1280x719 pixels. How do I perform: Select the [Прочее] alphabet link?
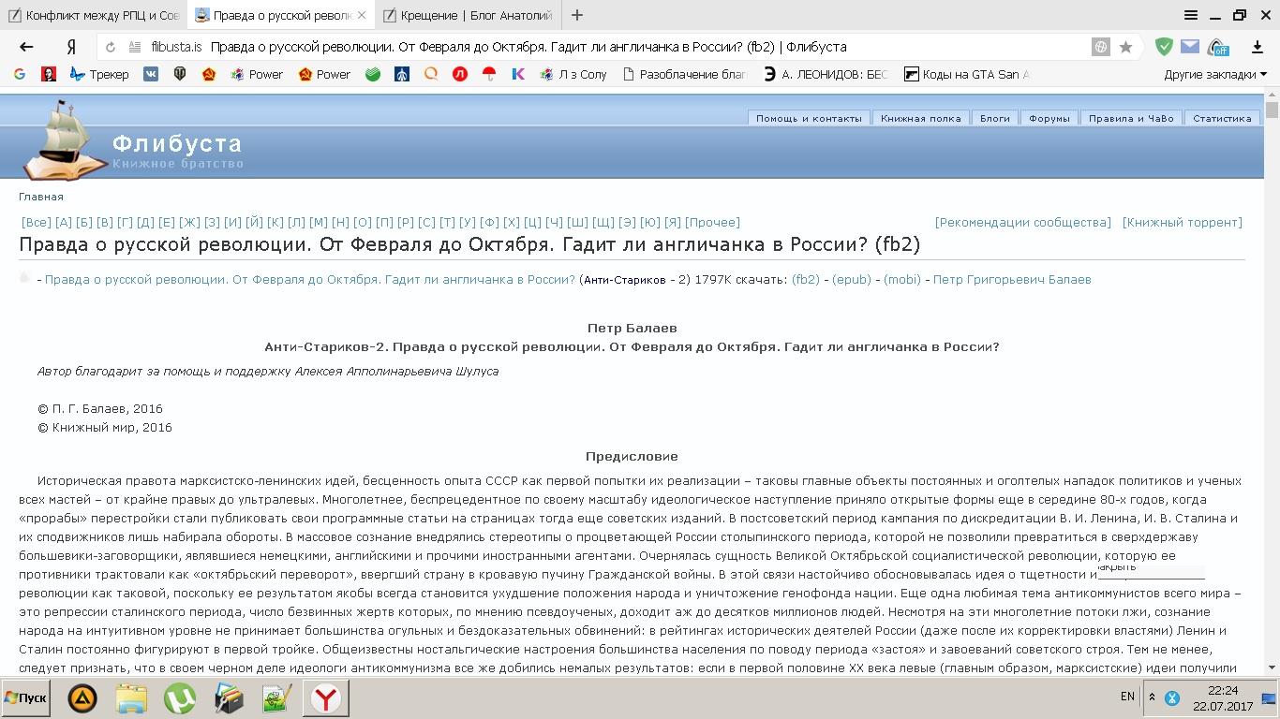[712, 222]
